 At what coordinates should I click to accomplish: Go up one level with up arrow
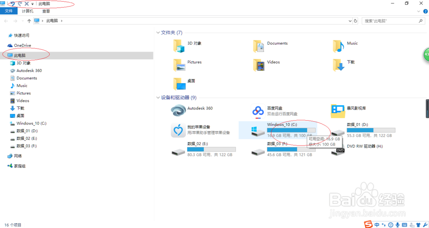pyautogui.click(x=29, y=21)
